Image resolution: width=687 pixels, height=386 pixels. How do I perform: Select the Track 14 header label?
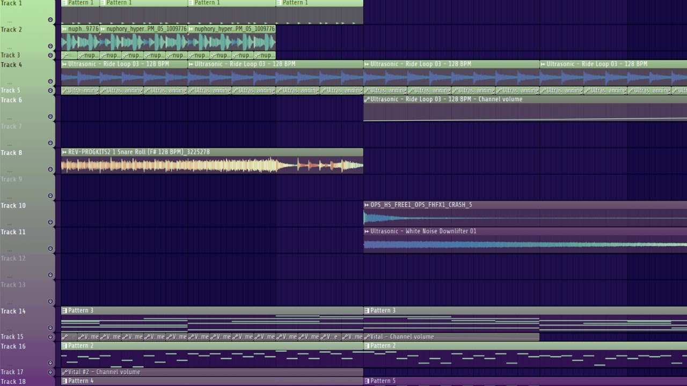[x=13, y=311]
